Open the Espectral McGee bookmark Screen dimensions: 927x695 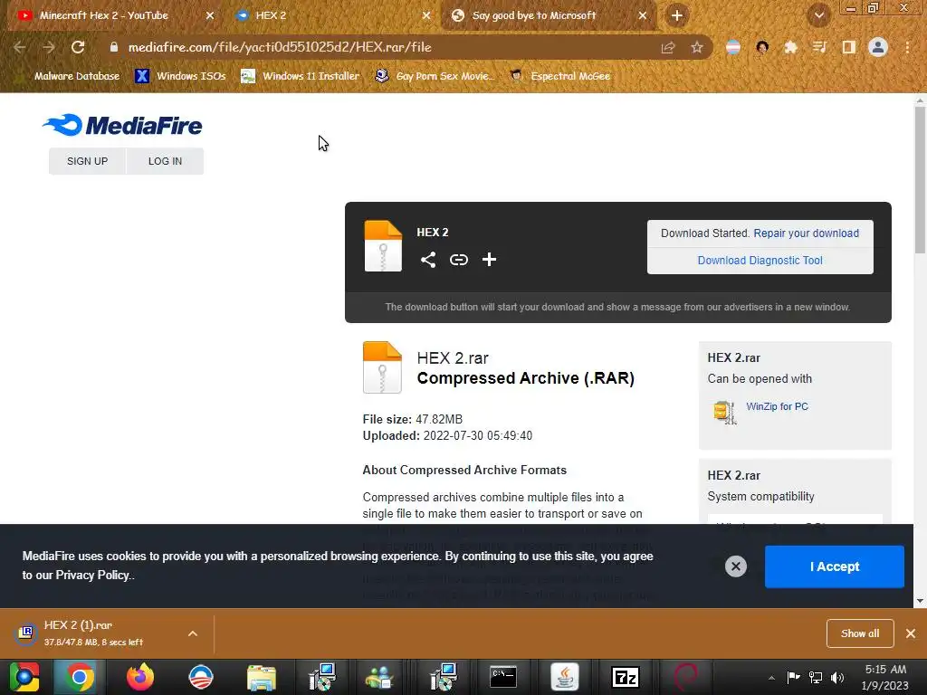coord(559,76)
